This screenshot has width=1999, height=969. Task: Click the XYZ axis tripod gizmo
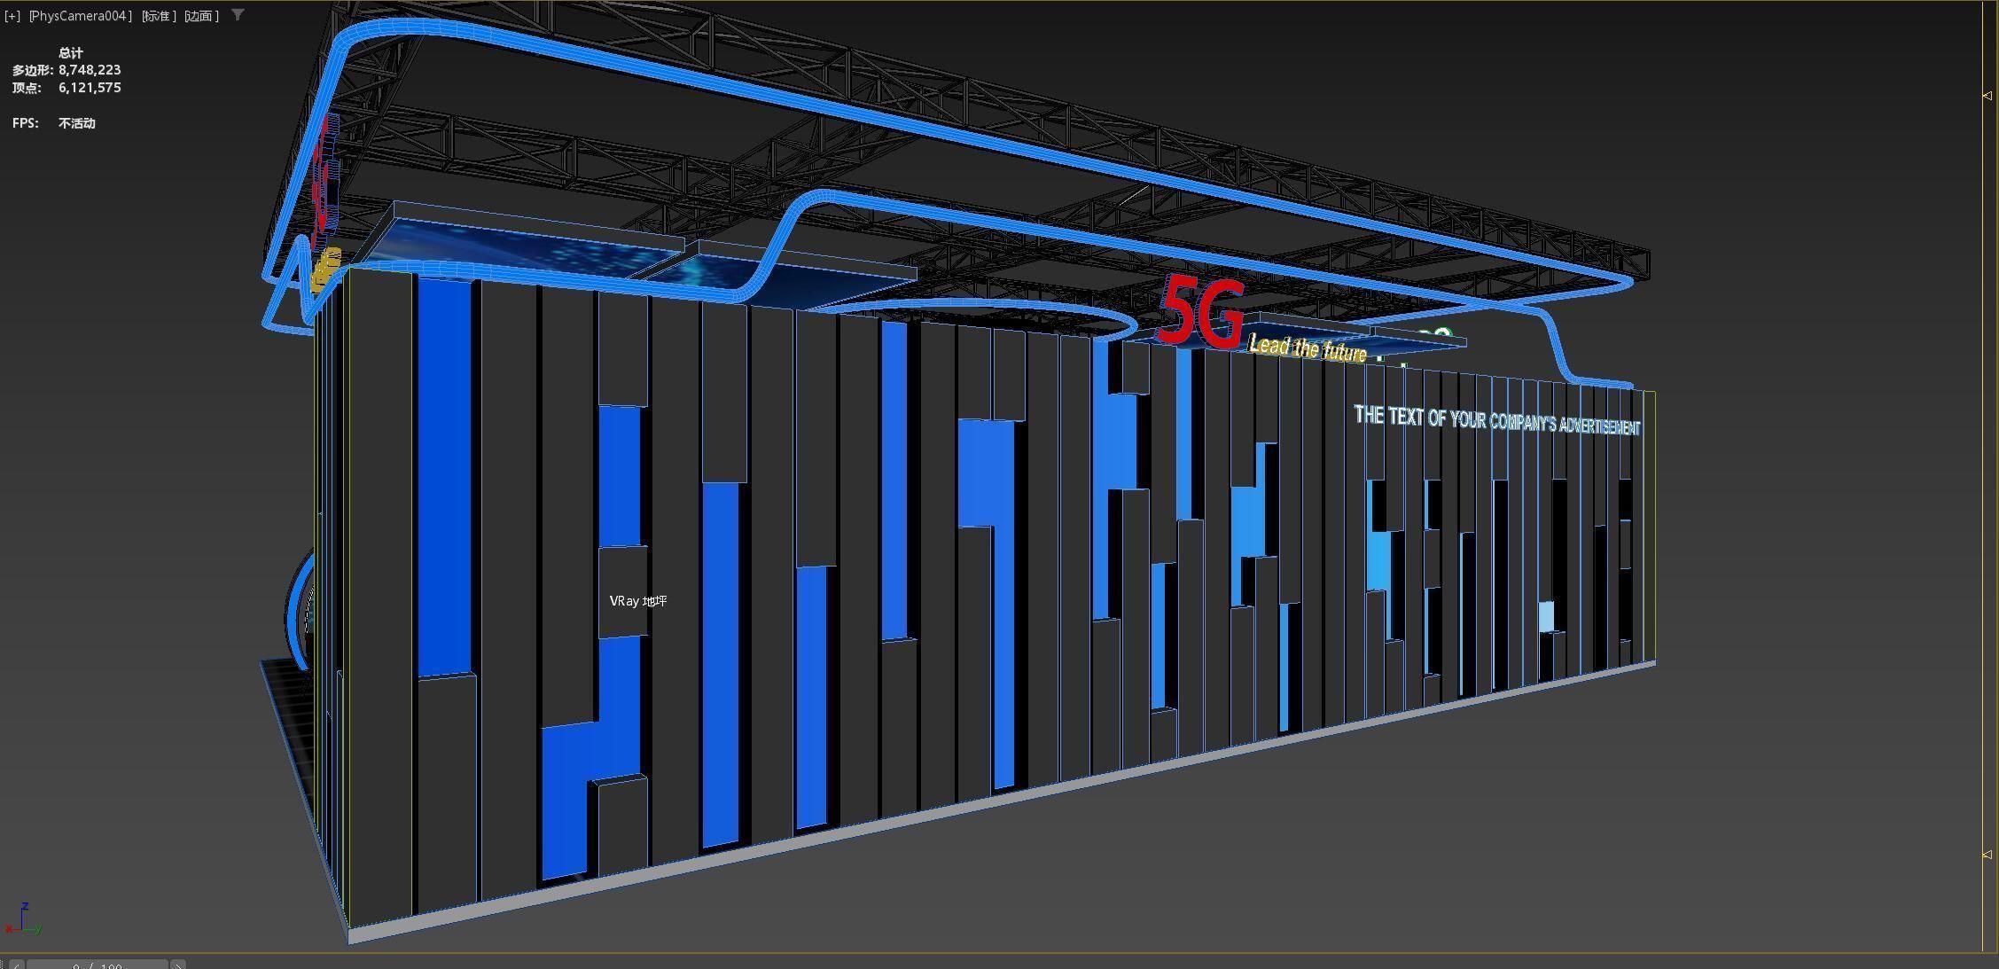pyautogui.click(x=23, y=921)
